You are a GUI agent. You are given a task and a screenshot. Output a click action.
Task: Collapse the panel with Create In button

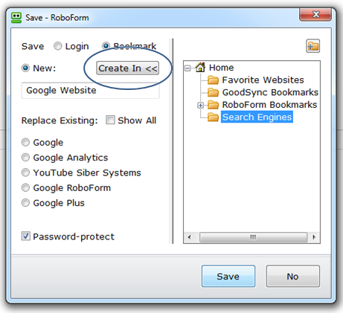(x=127, y=68)
